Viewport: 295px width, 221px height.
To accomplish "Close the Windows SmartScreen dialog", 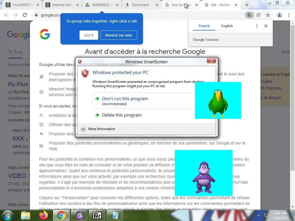I will tap(211, 60).
